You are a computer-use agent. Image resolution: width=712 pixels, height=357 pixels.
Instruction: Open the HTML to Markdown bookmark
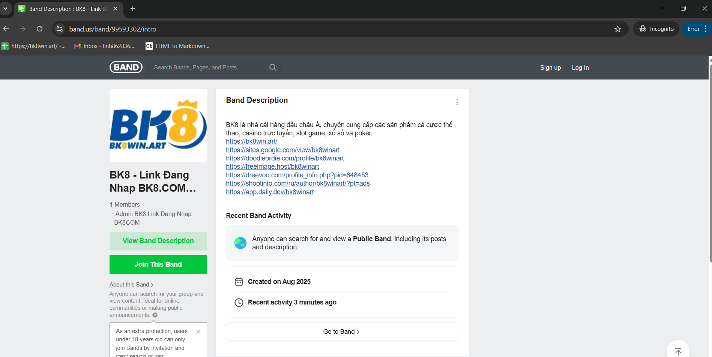(x=178, y=46)
